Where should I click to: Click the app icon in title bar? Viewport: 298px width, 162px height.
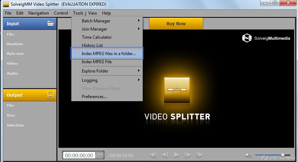tap(6, 4)
